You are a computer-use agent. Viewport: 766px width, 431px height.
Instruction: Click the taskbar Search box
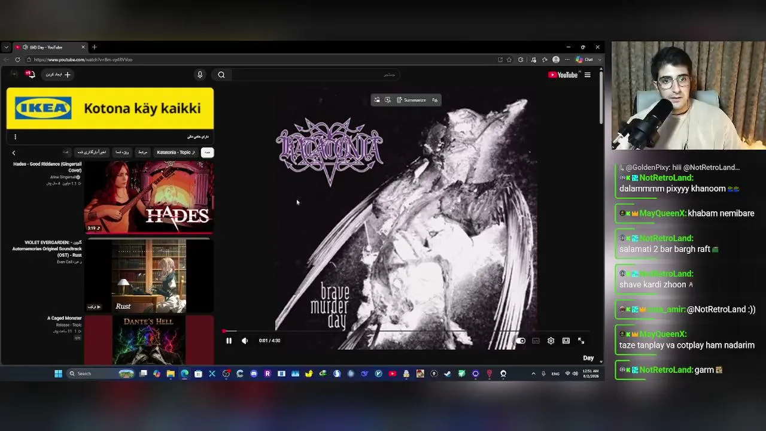click(102, 374)
